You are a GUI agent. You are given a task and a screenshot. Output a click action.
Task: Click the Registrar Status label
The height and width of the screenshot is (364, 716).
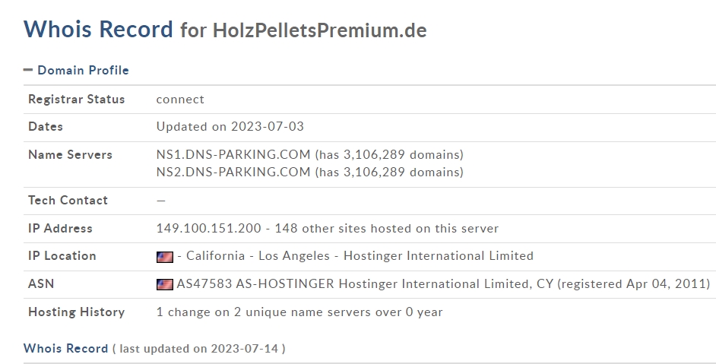76,99
